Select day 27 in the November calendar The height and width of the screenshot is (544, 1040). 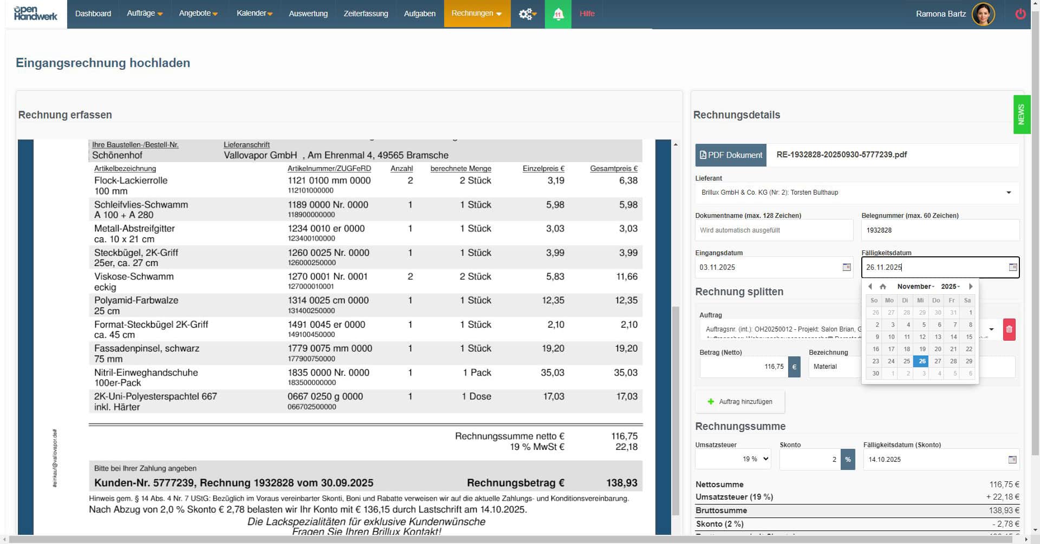click(938, 361)
